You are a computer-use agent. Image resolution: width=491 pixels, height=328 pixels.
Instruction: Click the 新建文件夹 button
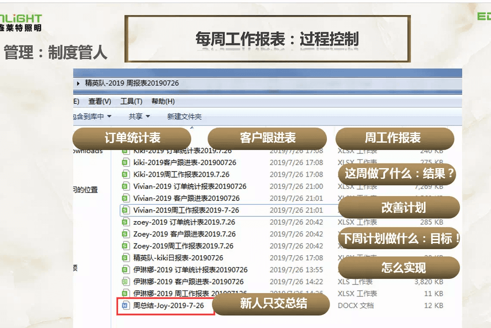click(x=184, y=116)
